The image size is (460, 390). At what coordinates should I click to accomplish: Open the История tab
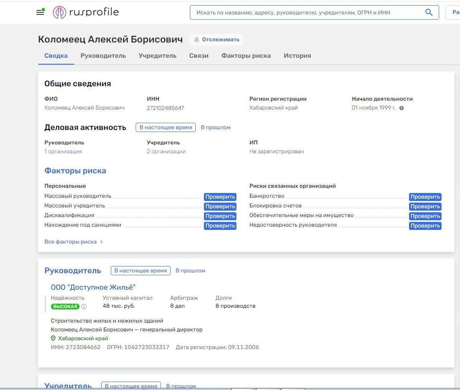coord(297,56)
